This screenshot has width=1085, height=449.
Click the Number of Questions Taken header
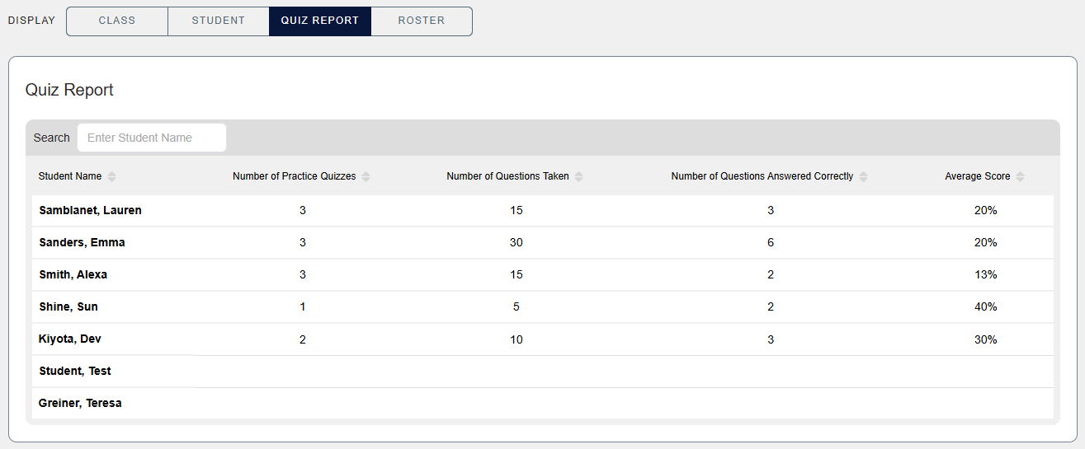507,176
